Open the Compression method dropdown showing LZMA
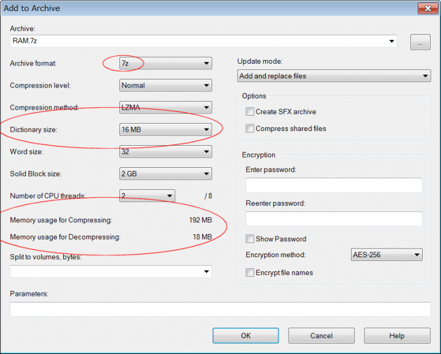This screenshot has width=441, height=354. click(165, 107)
